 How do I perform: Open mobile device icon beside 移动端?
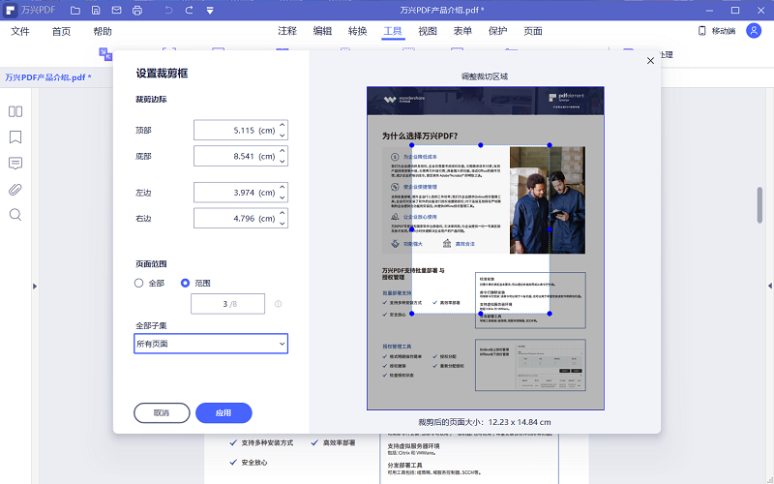coord(702,31)
